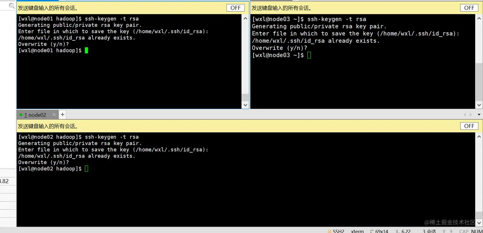Image resolution: width=483 pixels, height=233 pixels.
Task: Click the status bar up arrow
Action: 444,231
